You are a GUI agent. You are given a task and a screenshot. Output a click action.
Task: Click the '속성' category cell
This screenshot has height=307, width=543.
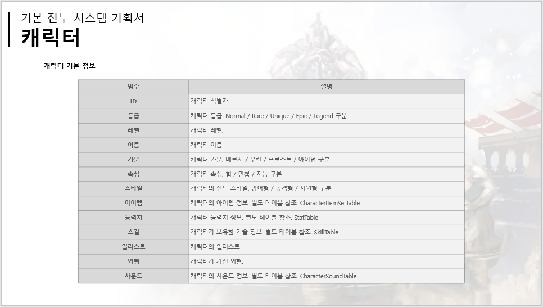133,174
